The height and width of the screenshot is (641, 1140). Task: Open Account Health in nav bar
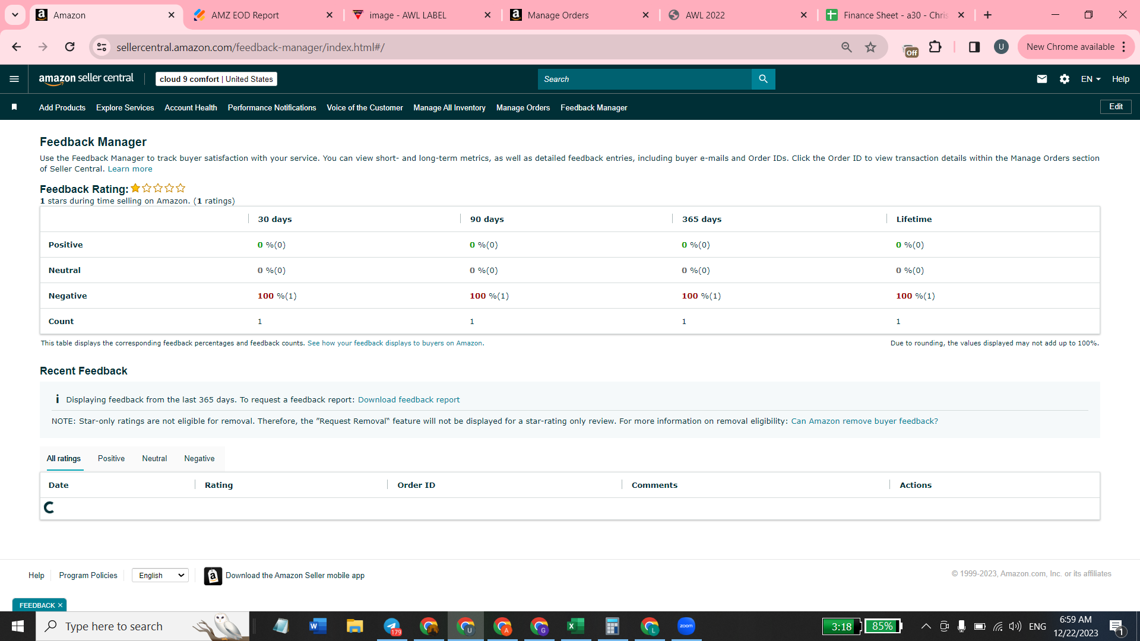coord(191,107)
